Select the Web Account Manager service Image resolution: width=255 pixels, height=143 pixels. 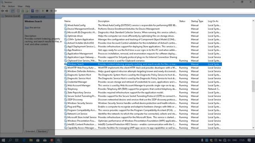[143, 85]
